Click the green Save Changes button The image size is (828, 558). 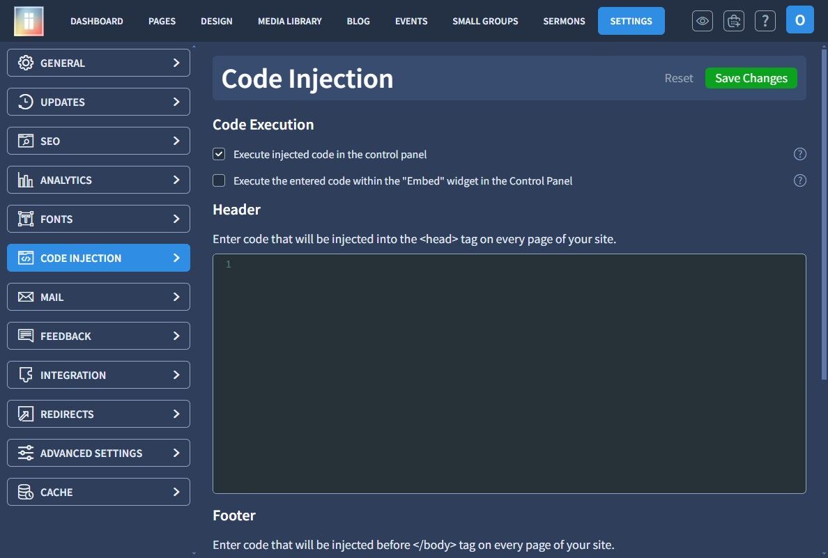pyautogui.click(x=751, y=78)
